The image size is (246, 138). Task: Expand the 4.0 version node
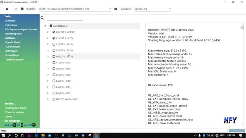(x=48, y=56)
